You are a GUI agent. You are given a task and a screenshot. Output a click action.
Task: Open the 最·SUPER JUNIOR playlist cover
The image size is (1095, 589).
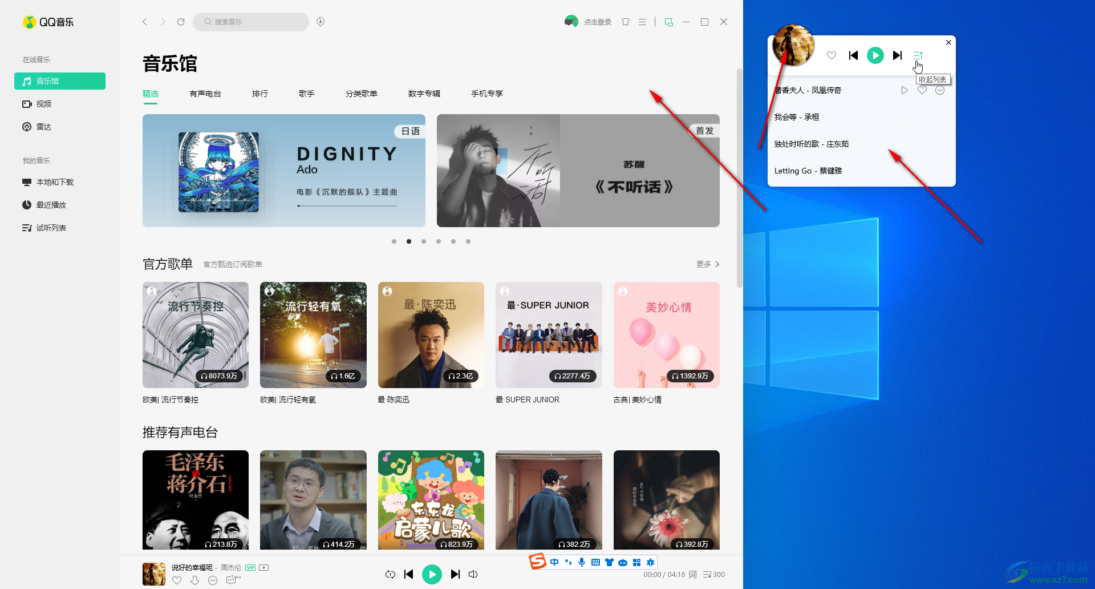point(549,335)
